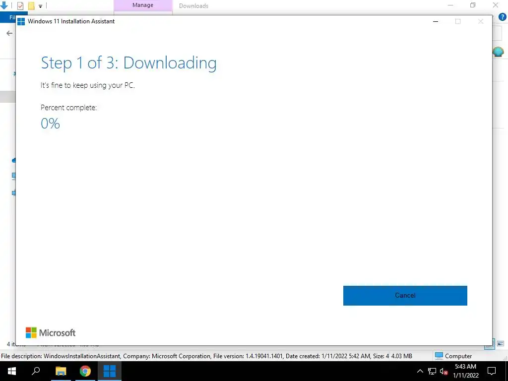The image size is (508, 381).
Task: Open taskbar search magnifier
Action: click(x=36, y=371)
